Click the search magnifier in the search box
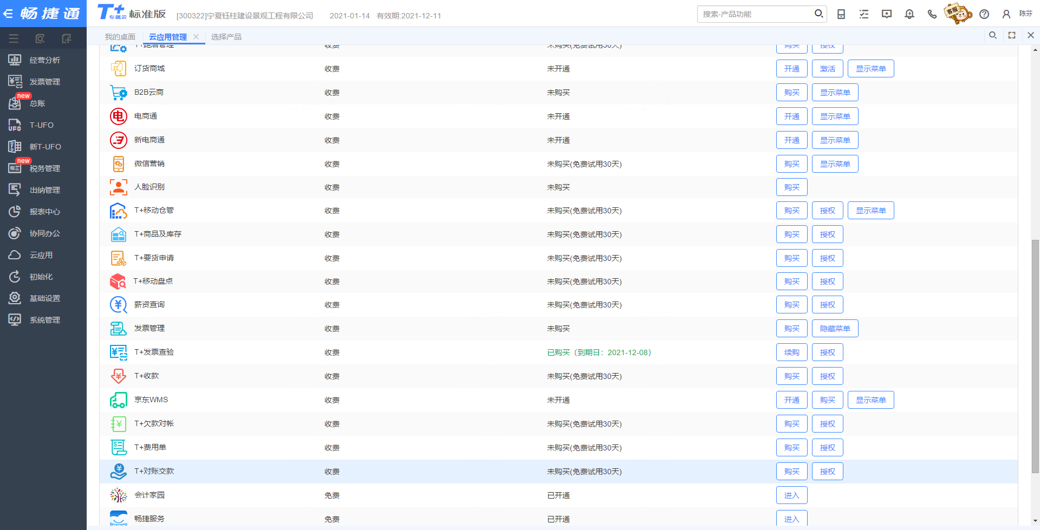The height and width of the screenshot is (530, 1040). coord(818,14)
